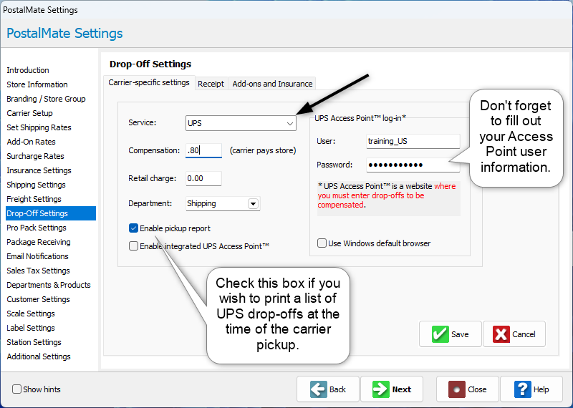This screenshot has height=408, width=573.
Task: Enable integrated UPS Access Point checkbox
Action: [133, 246]
